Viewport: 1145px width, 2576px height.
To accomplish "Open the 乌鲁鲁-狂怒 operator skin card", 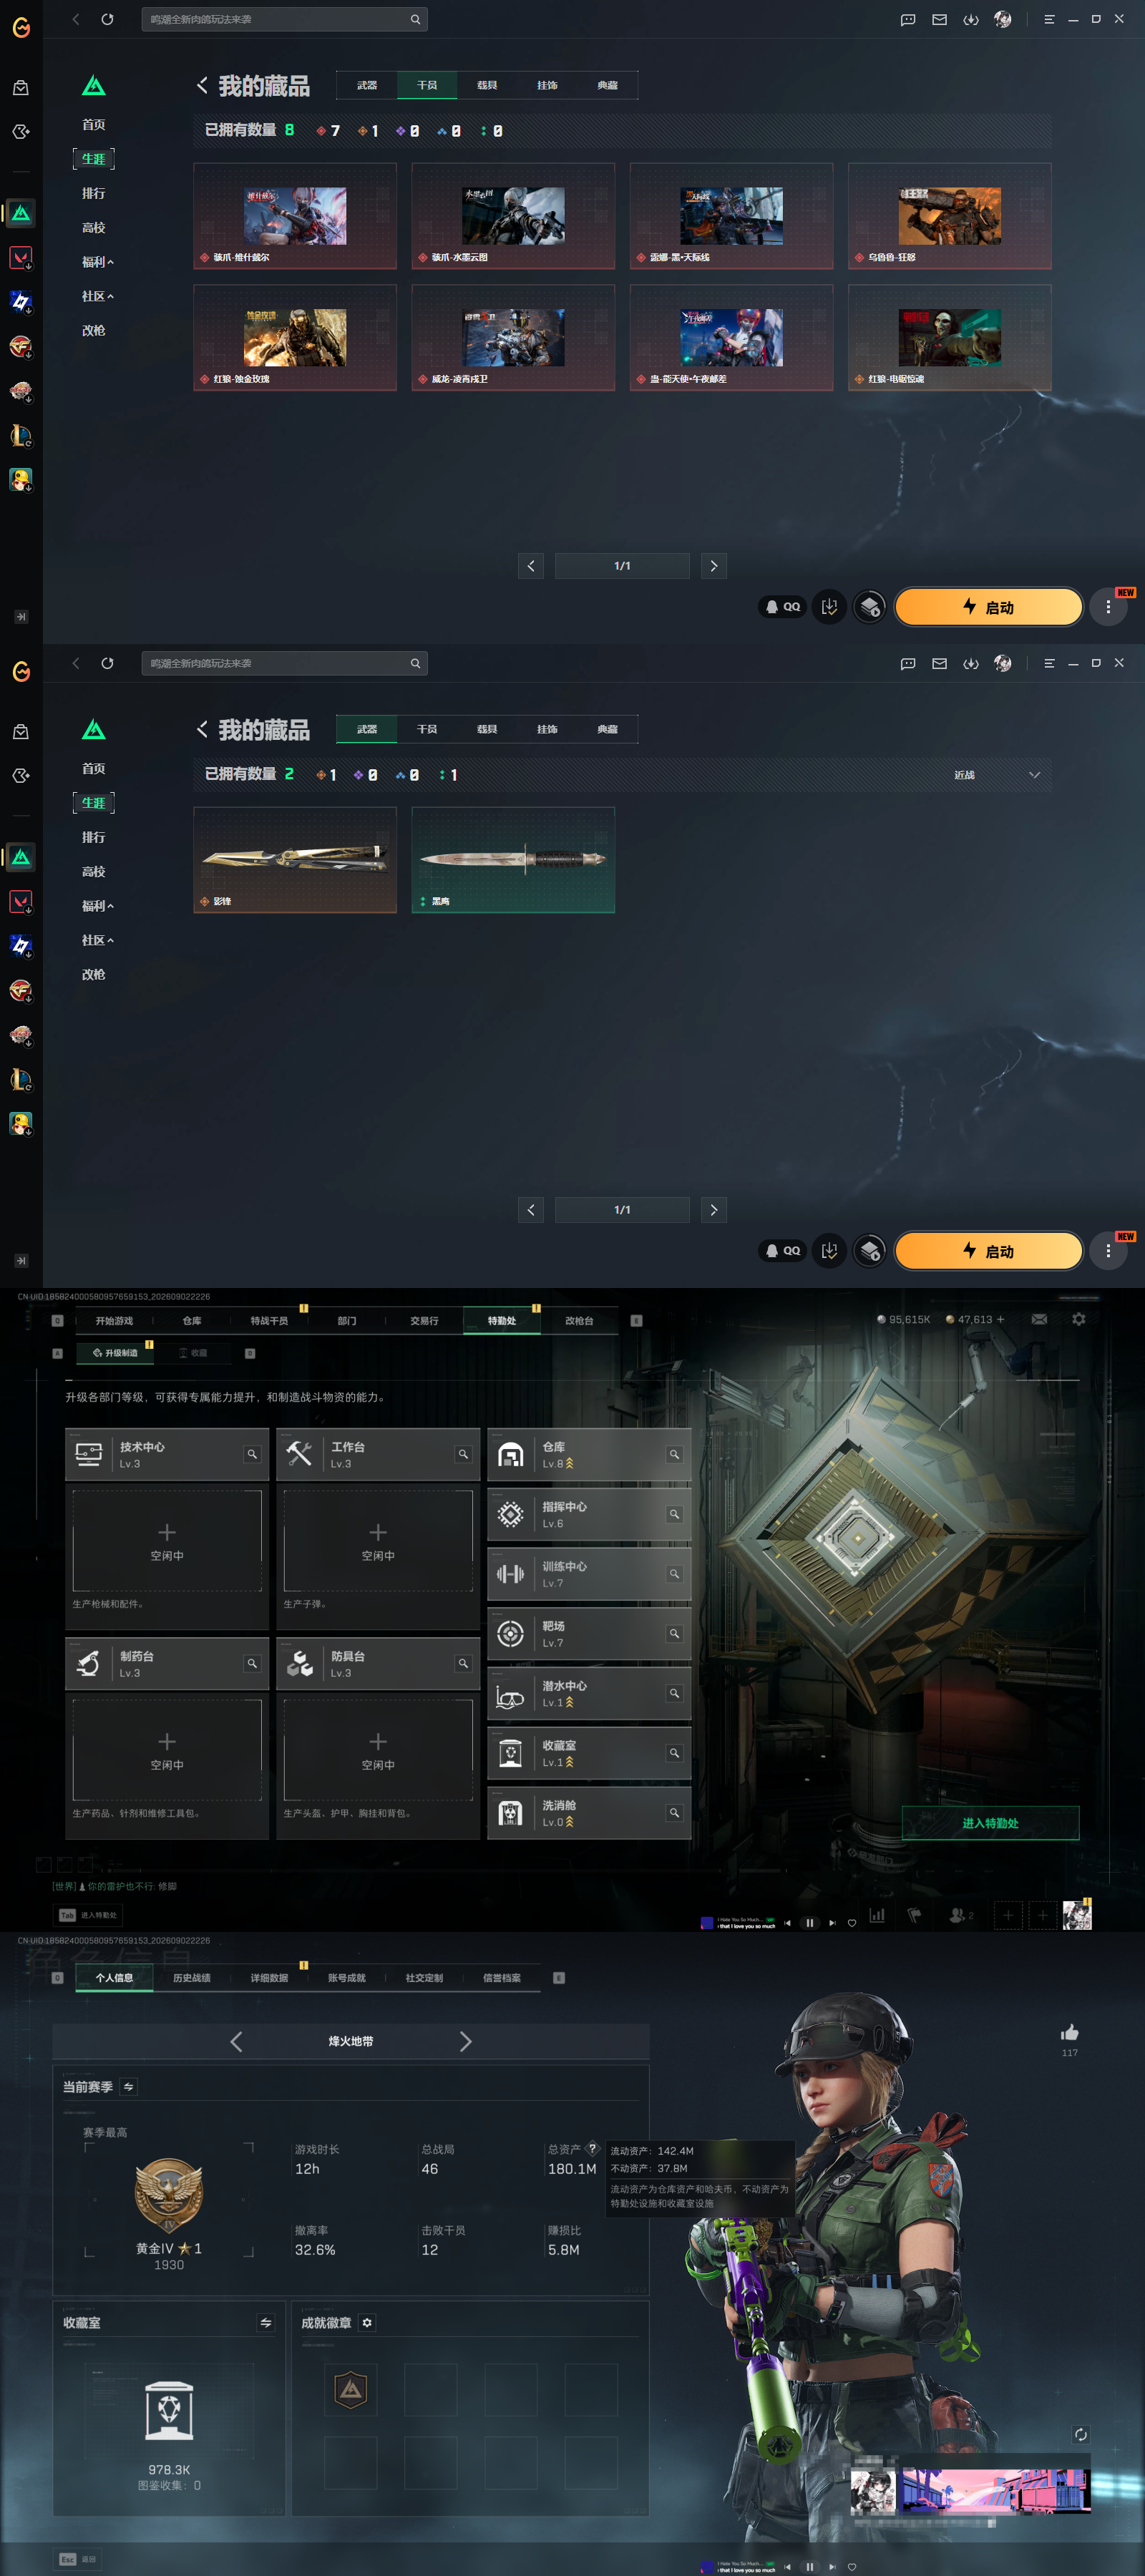I will [950, 216].
